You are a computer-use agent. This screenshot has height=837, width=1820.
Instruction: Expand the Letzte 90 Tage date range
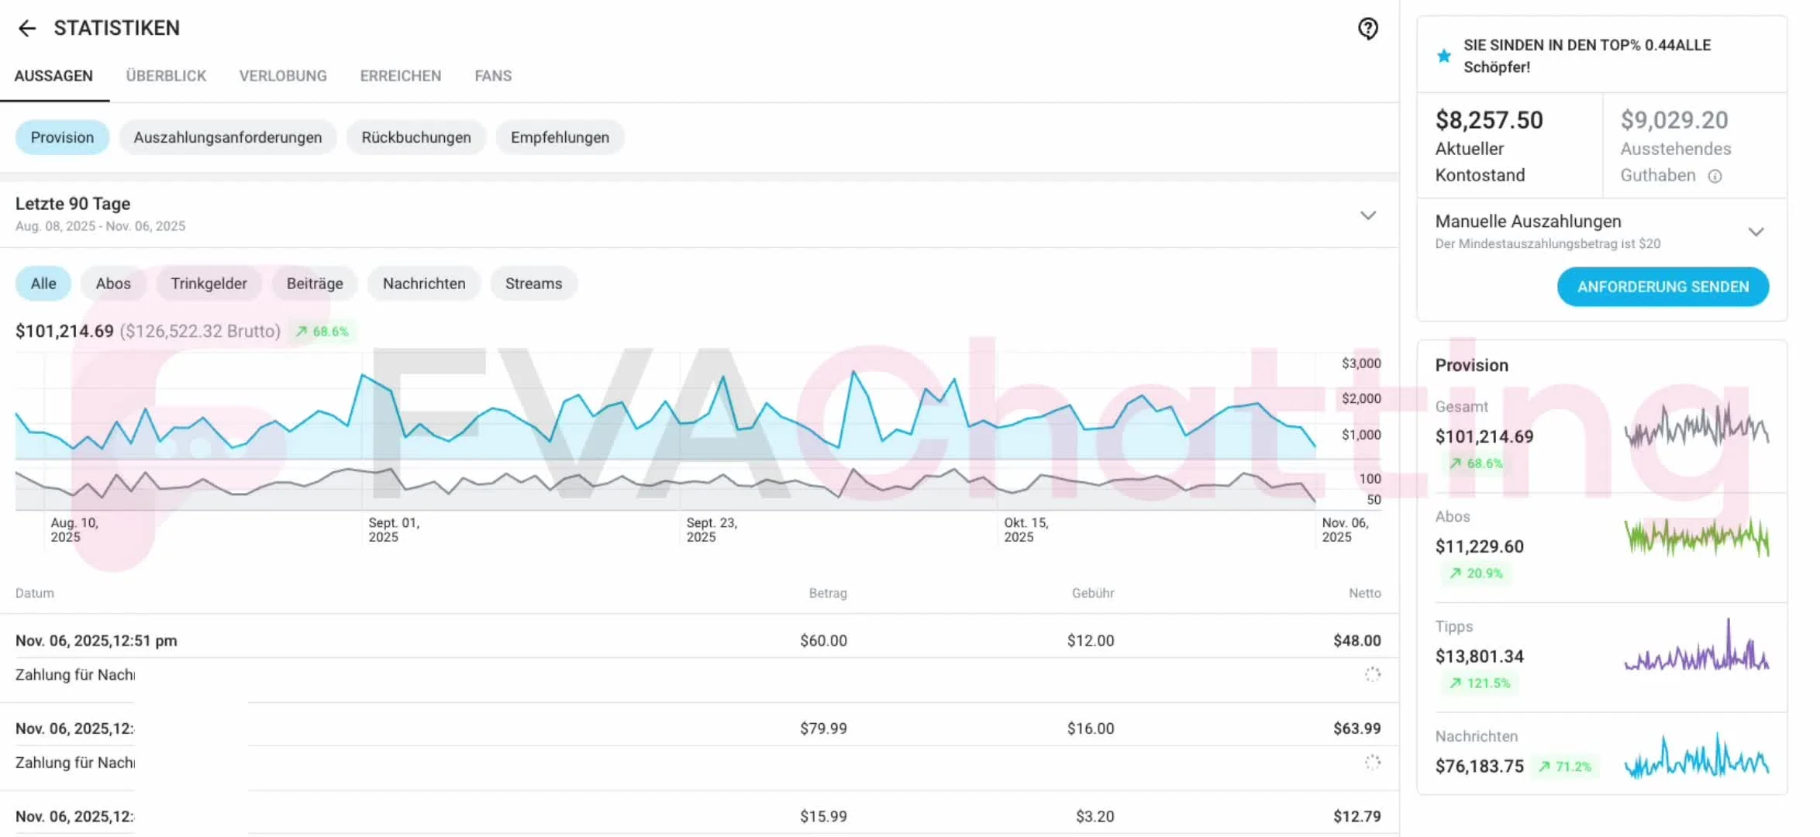coord(1368,215)
